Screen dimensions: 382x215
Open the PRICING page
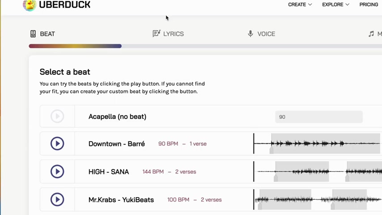click(x=369, y=4)
